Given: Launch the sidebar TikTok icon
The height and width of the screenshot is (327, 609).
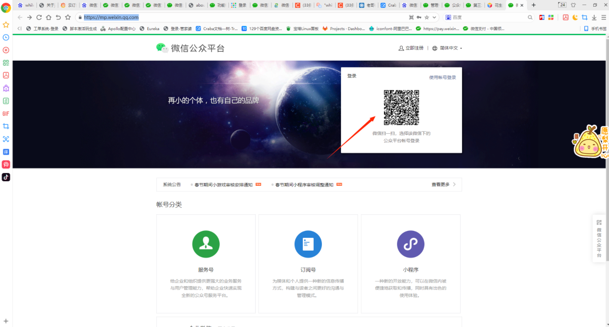Looking at the screenshot, I should [6, 177].
